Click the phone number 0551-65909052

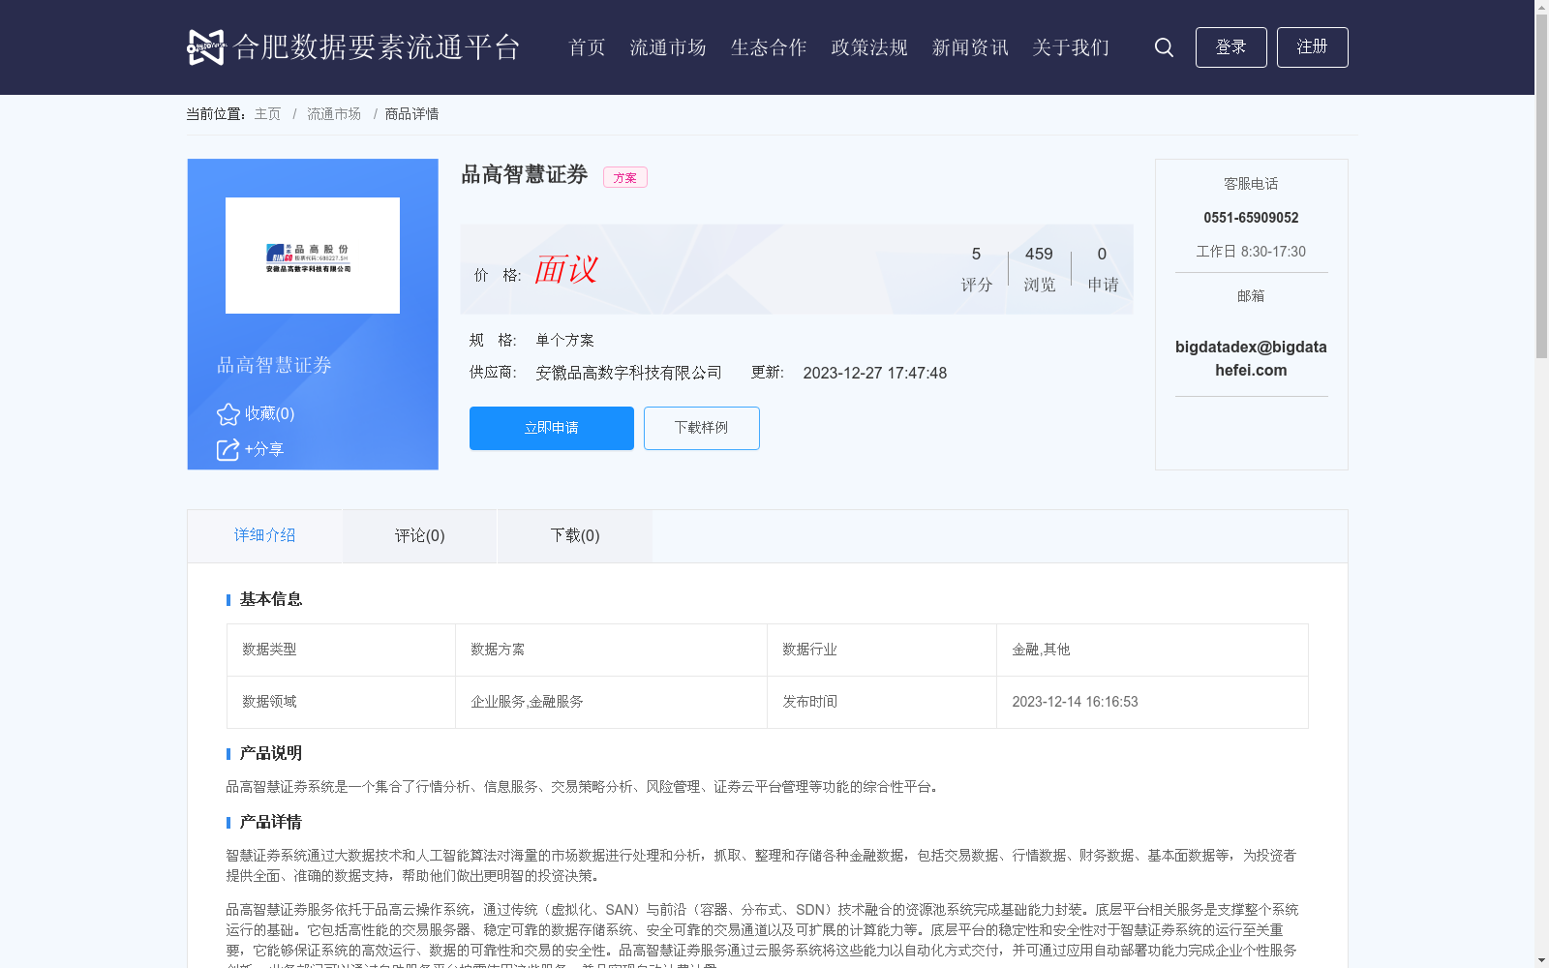tap(1251, 218)
